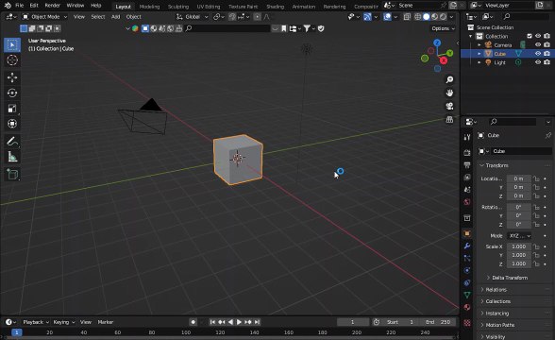Image resolution: width=555 pixels, height=340 pixels.
Task: Open the Output properties tab
Action: pyautogui.click(x=467, y=164)
